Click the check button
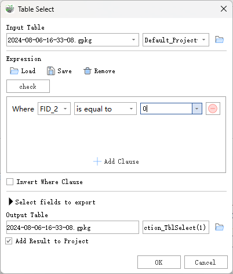This screenshot has width=233, height=274. [x=28, y=86]
